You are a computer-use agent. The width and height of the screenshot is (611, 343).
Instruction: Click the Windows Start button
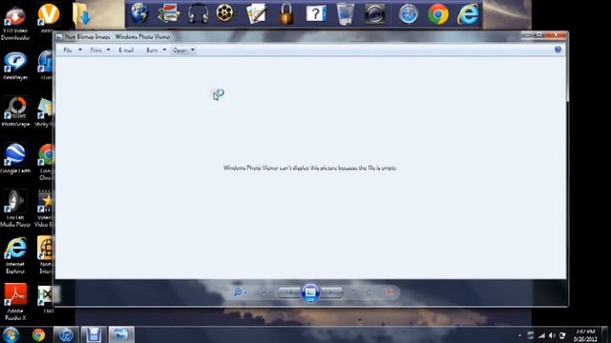point(11,334)
